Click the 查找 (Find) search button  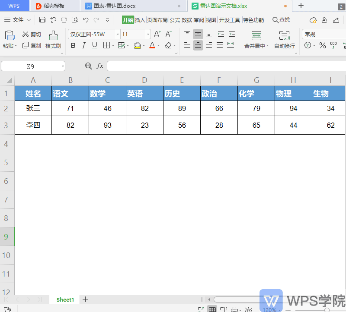tap(281, 20)
